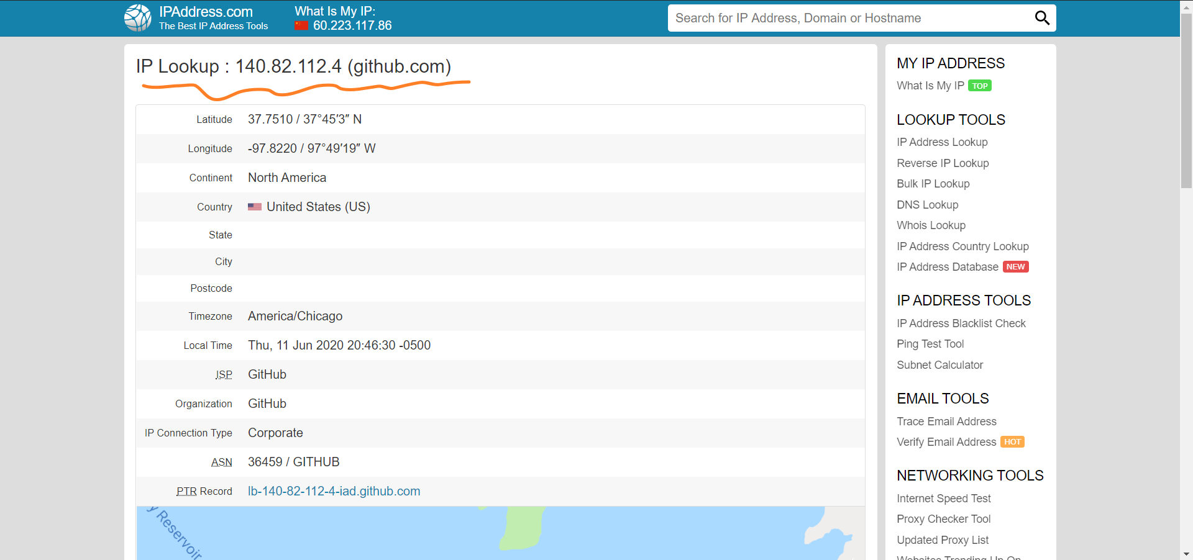1193x560 pixels.
Task: Click the LOOKUP TOOLS heading
Action: tap(951, 120)
